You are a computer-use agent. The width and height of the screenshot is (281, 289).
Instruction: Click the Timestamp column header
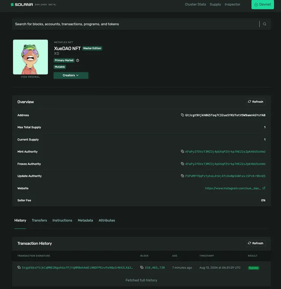pyautogui.click(x=207, y=256)
